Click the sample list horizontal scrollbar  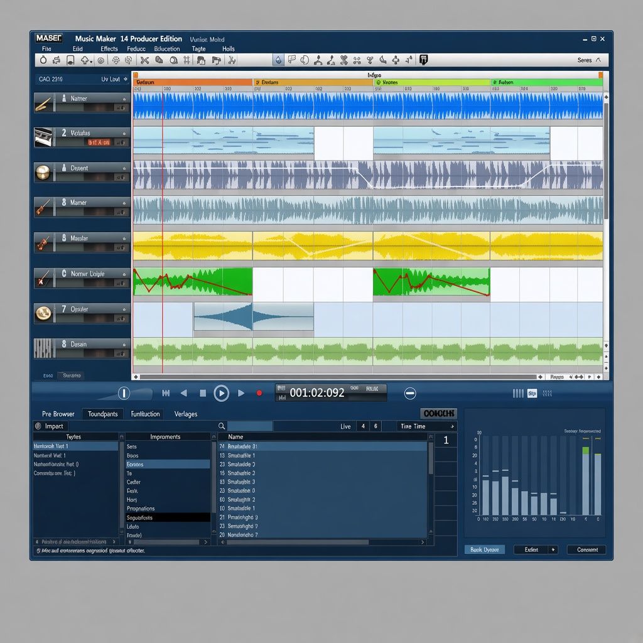click(x=297, y=542)
